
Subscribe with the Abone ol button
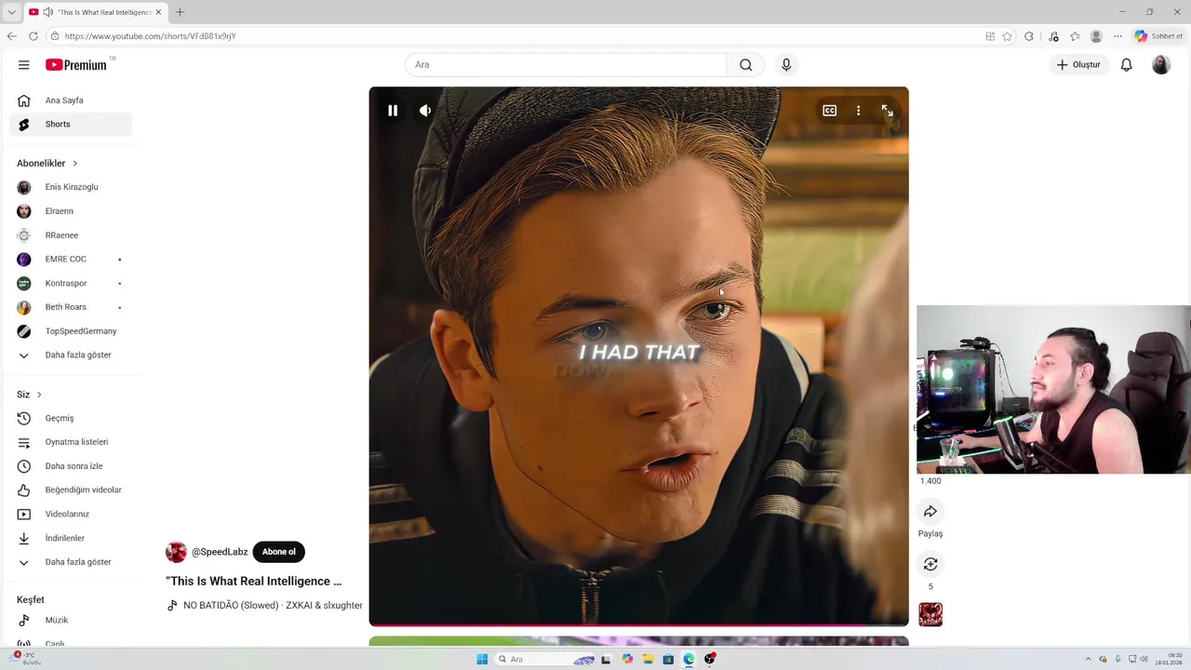[x=278, y=552]
